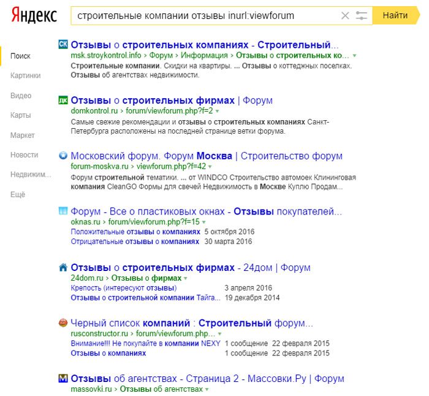Viewport: 429px width, 396px height.
Task: Click the forum-moskva.ru result favicon
Action: pyautogui.click(x=63, y=156)
